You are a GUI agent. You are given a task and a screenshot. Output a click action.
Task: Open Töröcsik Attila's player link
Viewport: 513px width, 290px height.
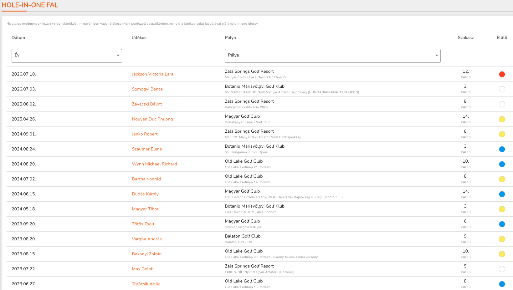coord(146,284)
